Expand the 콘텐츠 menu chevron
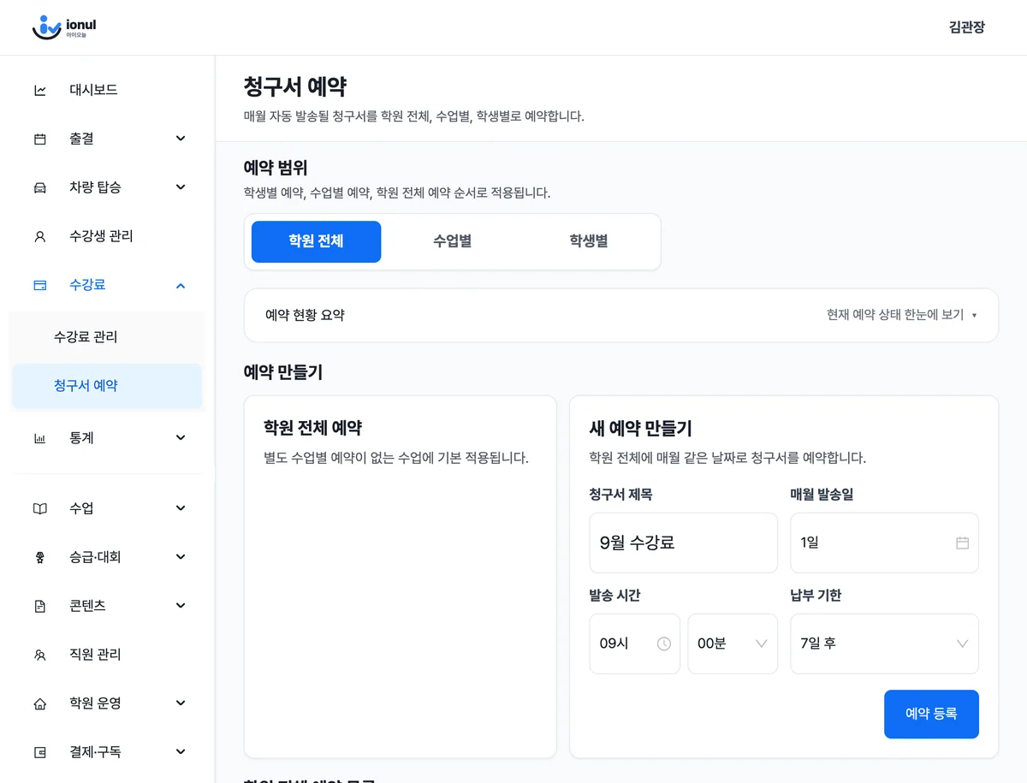Screen dimensions: 1027x783 (x=181, y=606)
